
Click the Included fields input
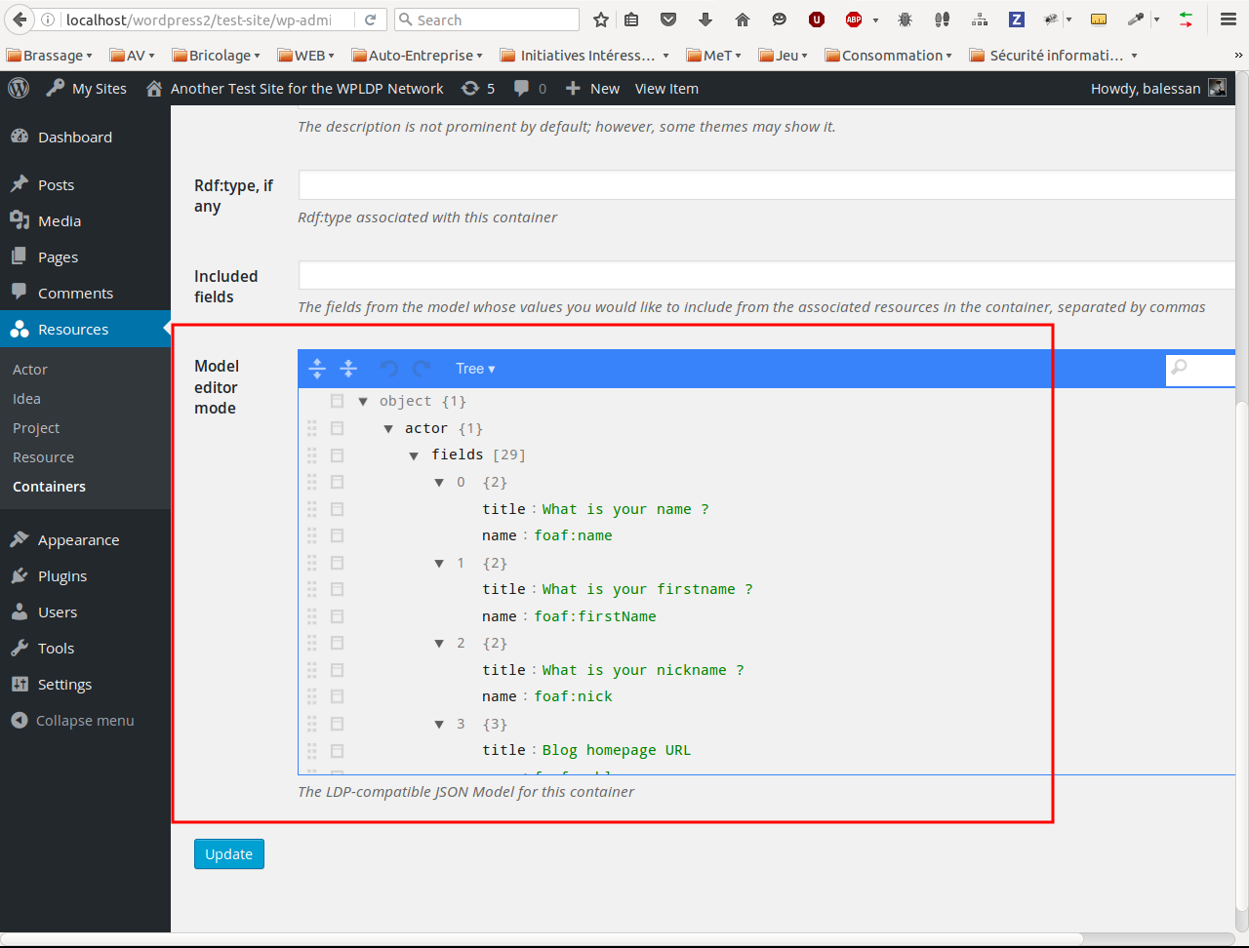[768, 276]
